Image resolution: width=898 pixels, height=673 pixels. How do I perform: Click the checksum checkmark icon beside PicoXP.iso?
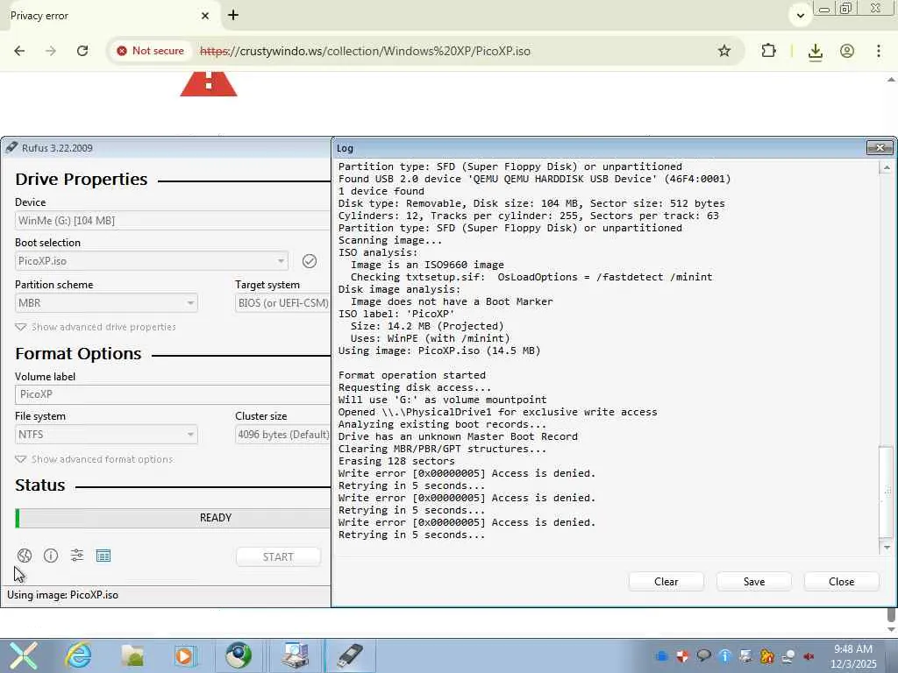(x=310, y=261)
